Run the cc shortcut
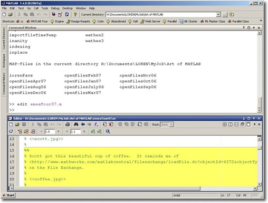Image resolution: width=268 pixels, height=203 pixels. (20, 22)
